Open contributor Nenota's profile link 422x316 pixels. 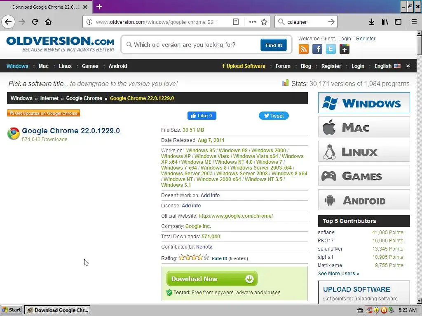click(204, 247)
